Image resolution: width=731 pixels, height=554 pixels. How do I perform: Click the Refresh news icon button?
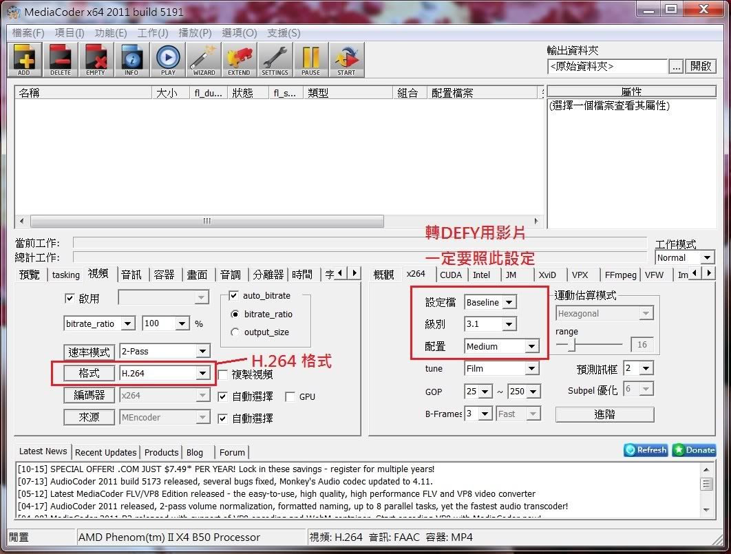click(646, 449)
